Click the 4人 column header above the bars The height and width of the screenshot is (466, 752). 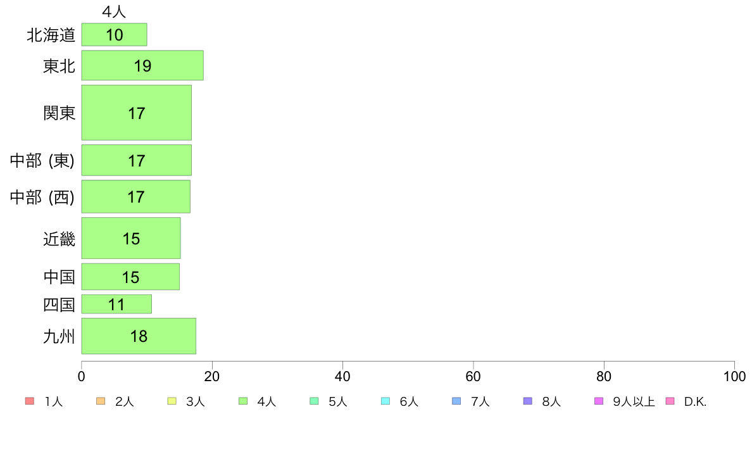[114, 11]
